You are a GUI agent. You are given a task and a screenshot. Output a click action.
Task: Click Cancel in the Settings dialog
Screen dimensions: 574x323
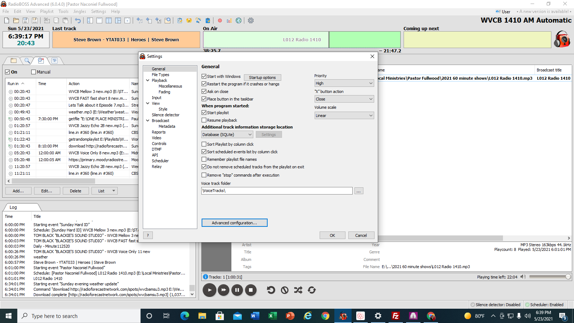[x=361, y=235]
